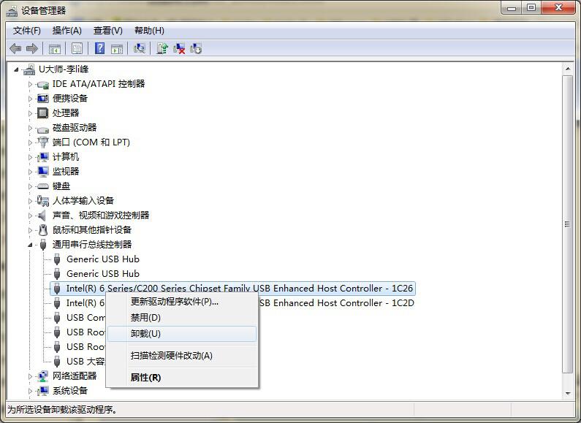Click the Properties sheet toolbar icon
This screenshot has height=423, width=581.
[77, 48]
